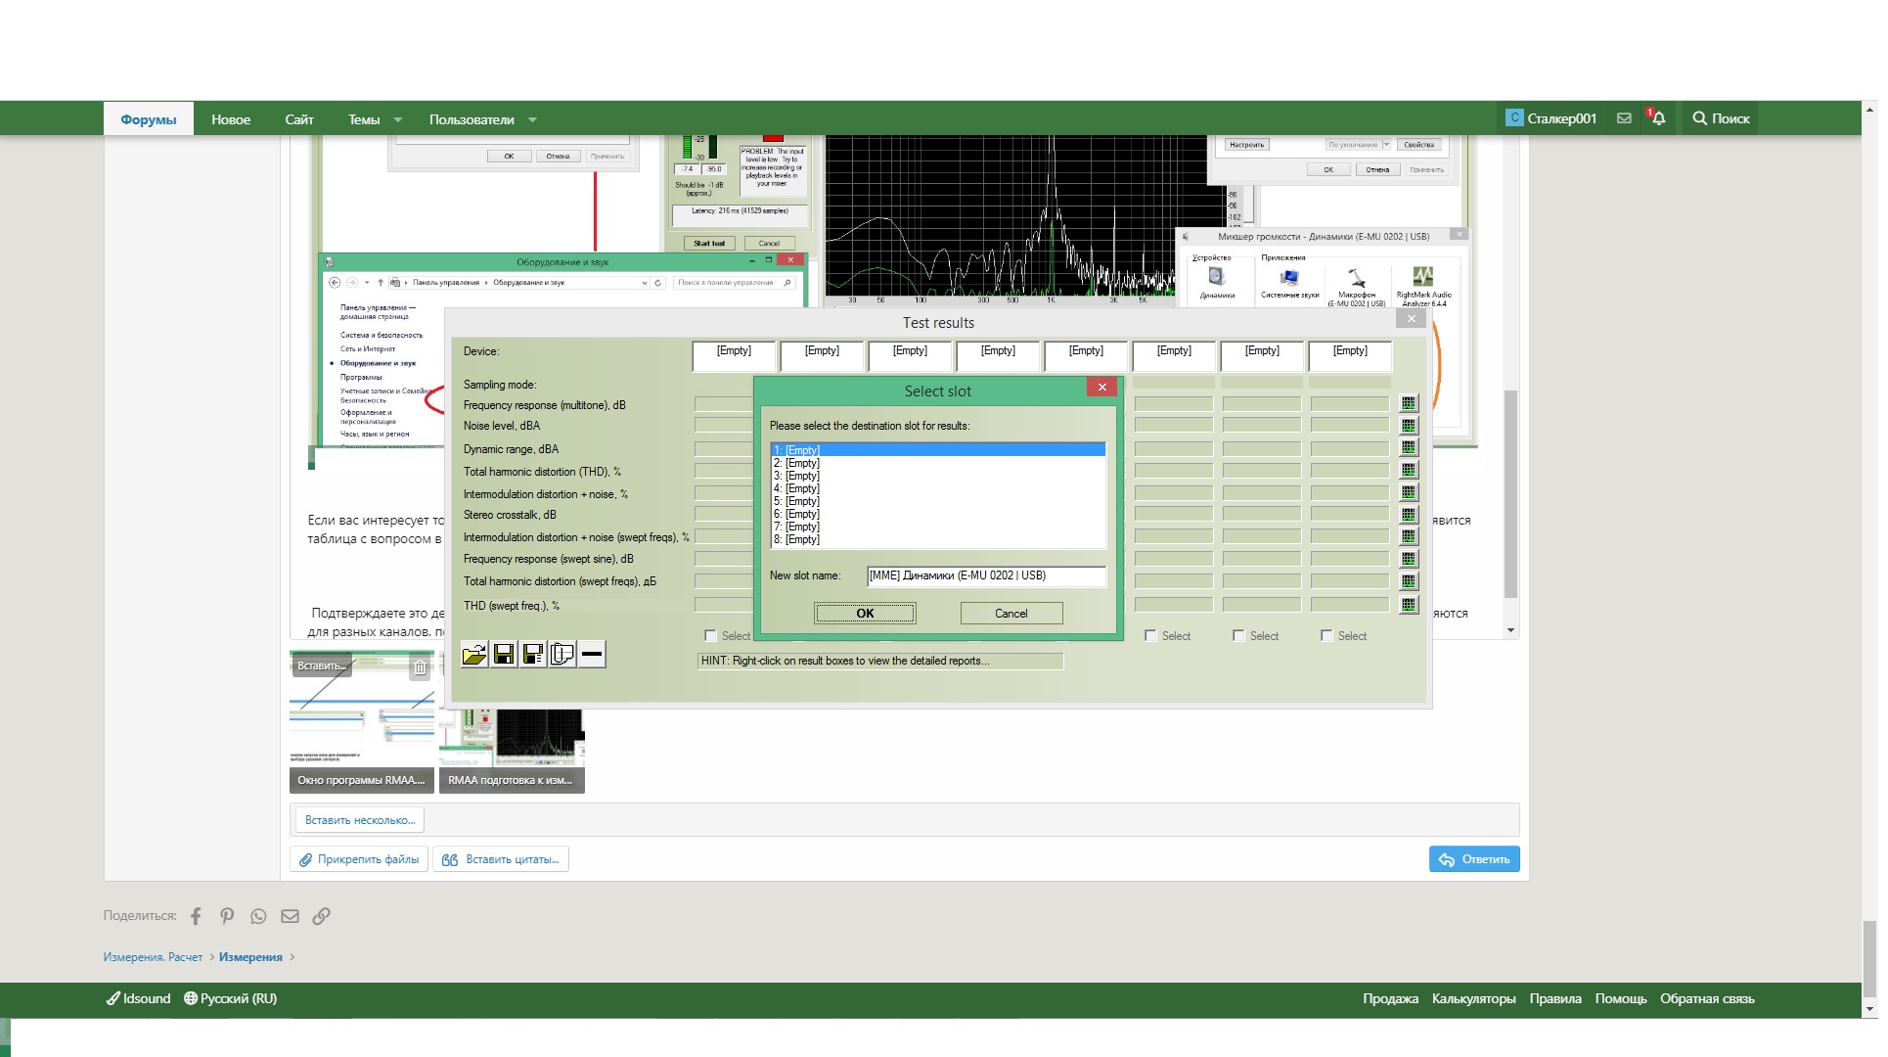Tick the first Select checkbox left of the hint
The image size is (1888, 1057).
tap(711, 636)
